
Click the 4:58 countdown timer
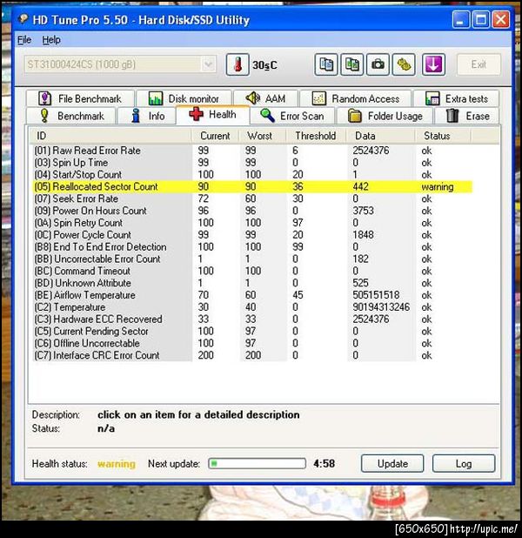click(325, 464)
